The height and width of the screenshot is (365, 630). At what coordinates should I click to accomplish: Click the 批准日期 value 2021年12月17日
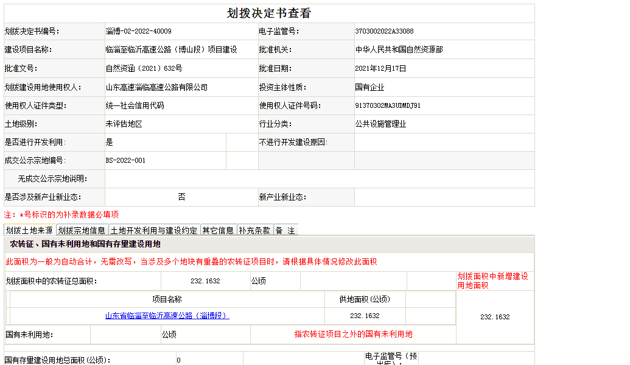click(x=380, y=69)
